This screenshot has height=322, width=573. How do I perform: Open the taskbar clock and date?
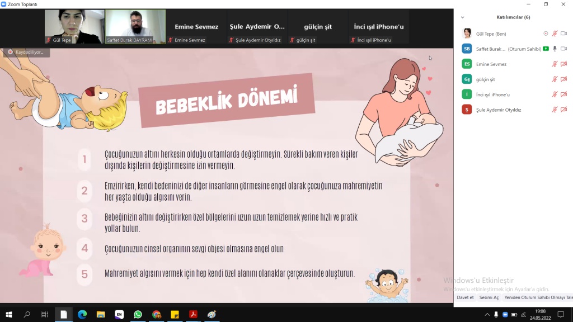pyautogui.click(x=540, y=315)
